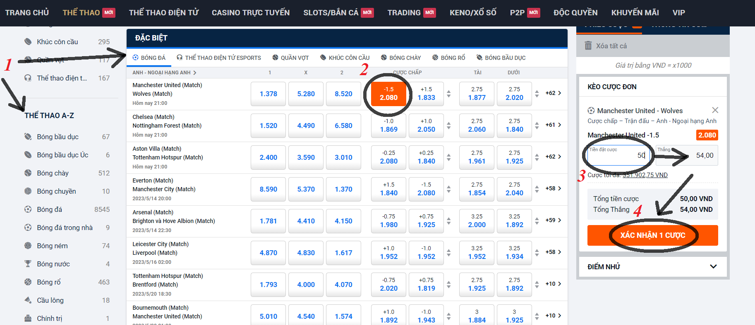The width and height of the screenshot is (755, 325).
Task: Toggle over/under lines stepper for Manchester United-Wolves
Action: click(537, 94)
